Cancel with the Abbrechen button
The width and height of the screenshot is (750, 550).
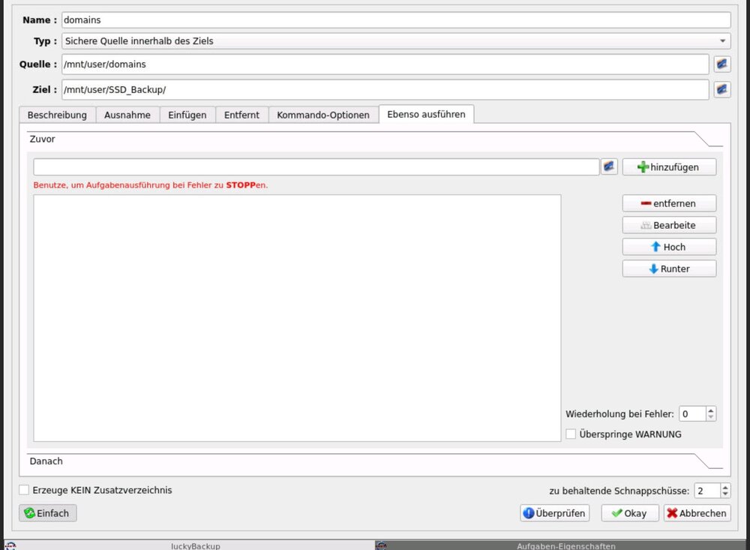[x=697, y=513]
